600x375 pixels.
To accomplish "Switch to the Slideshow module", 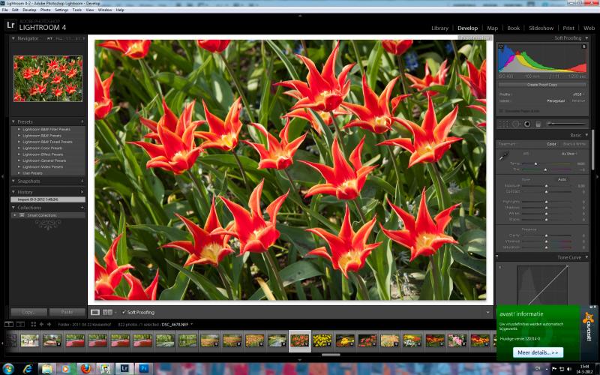I will tap(541, 28).
